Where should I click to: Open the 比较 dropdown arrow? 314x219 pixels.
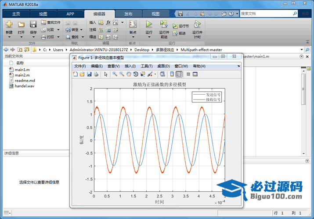(x=58, y=30)
